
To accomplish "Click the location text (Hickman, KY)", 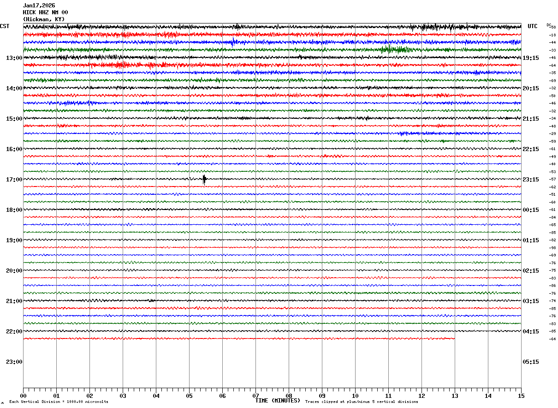I will [x=44, y=19].
